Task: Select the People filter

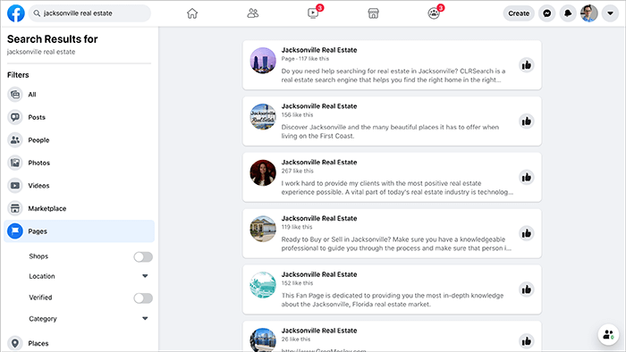Action: pyautogui.click(x=79, y=140)
